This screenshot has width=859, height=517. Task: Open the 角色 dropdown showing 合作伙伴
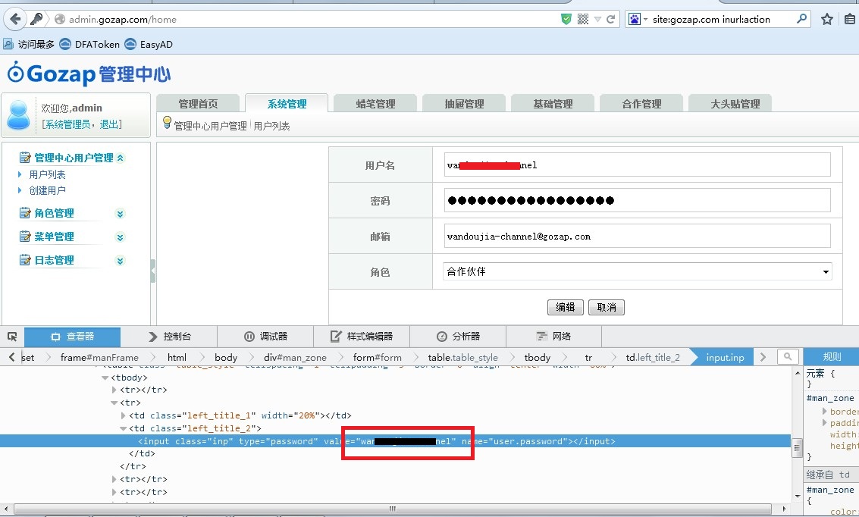pyautogui.click(x=637, y=271)
